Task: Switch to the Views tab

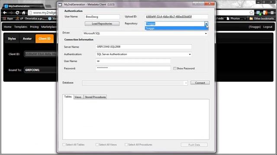Action: point(78,97)
